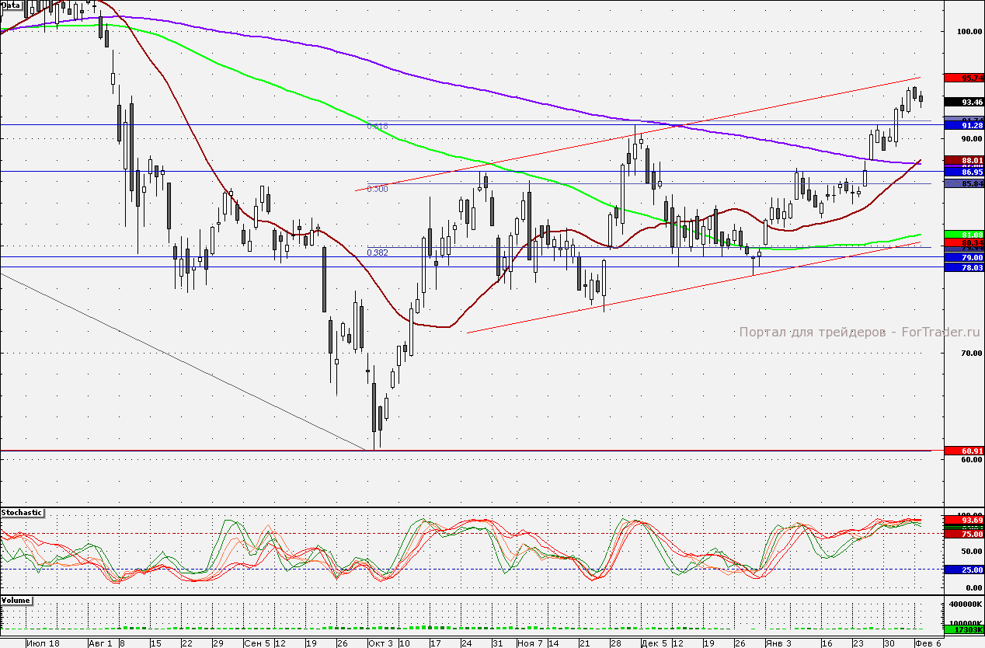Click the red 95.74 price tag
Screen dimensions: 985x648
click(x=963, y=78)
